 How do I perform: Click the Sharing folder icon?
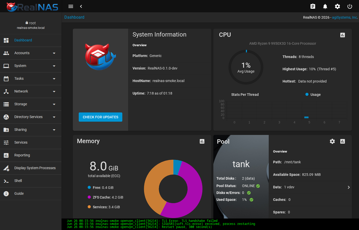point(6,130)
